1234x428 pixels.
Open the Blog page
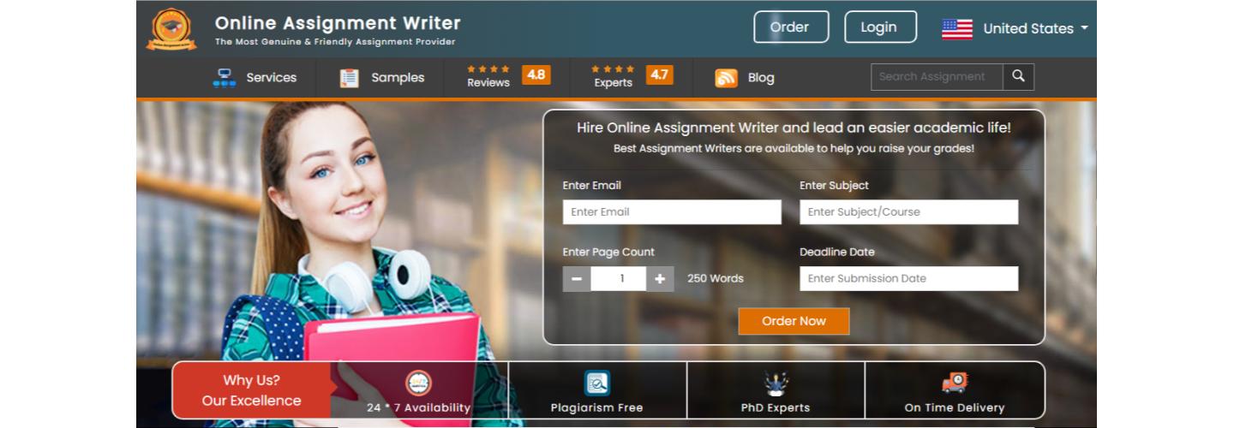click(761, 78)
